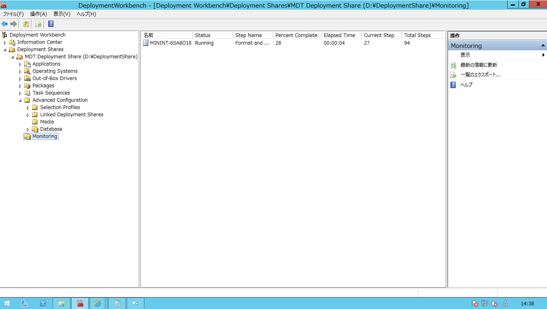Open Internet Explorer from the taskbar
Image resolution: width=547 pixels, height=309 pixels.
coord(98,303)
